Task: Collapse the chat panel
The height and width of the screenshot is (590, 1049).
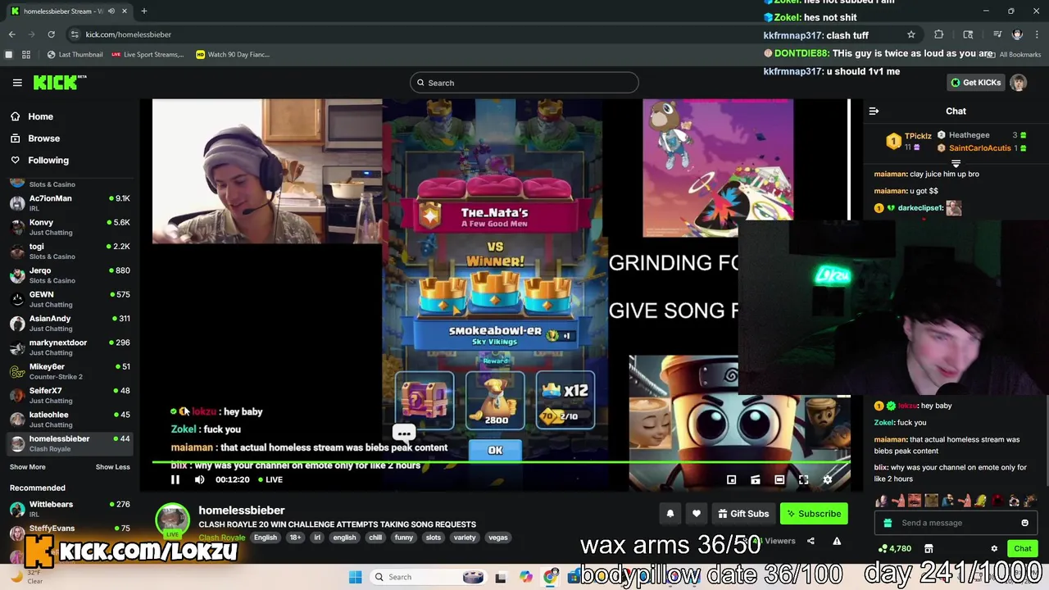Action: [x=874, y=111]
